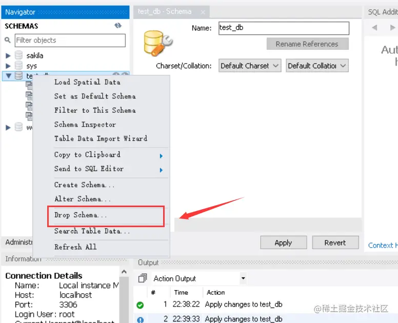This screenshot has width=398, height=323.
Task: Select the sakila database icon
Action: pyautogui.click(x=18, y=55)
